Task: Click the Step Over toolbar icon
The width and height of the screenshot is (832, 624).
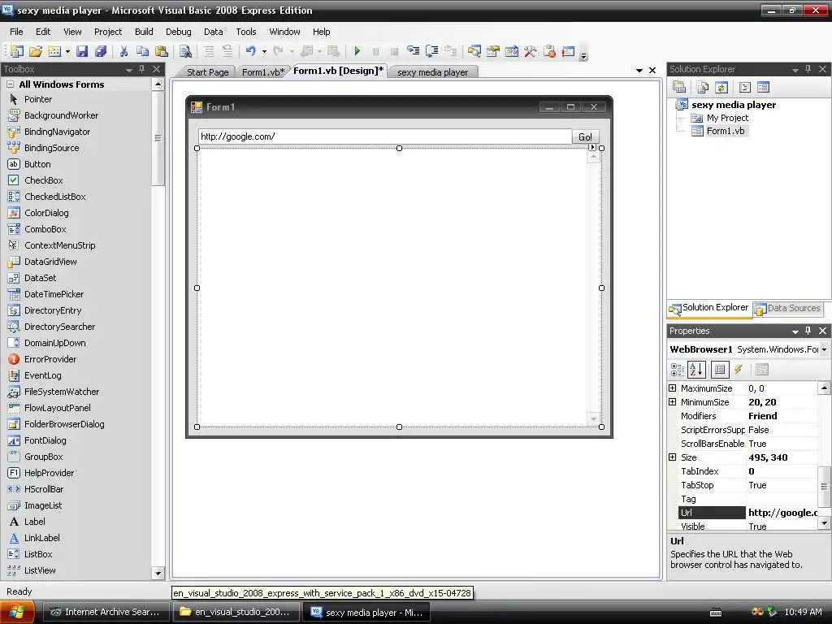Action: tap(432, 51)
